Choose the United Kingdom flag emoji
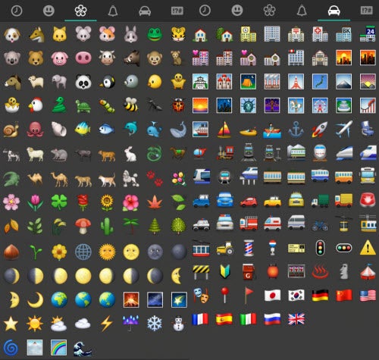 pyautogui.click(x=296, y=319)
